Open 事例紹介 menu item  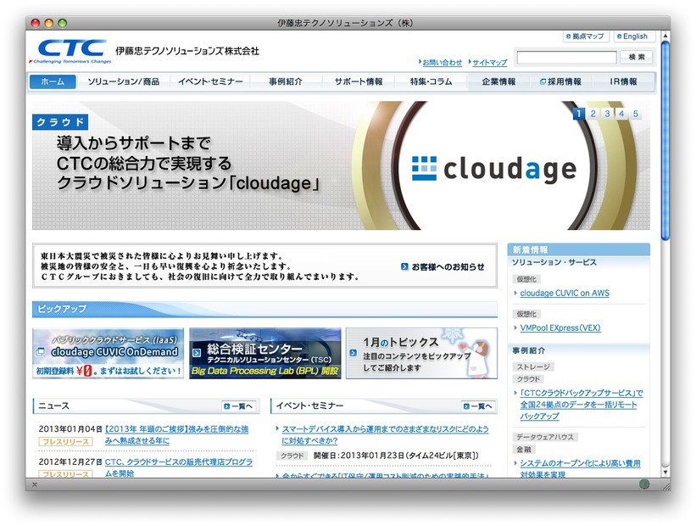pos(286,81)
